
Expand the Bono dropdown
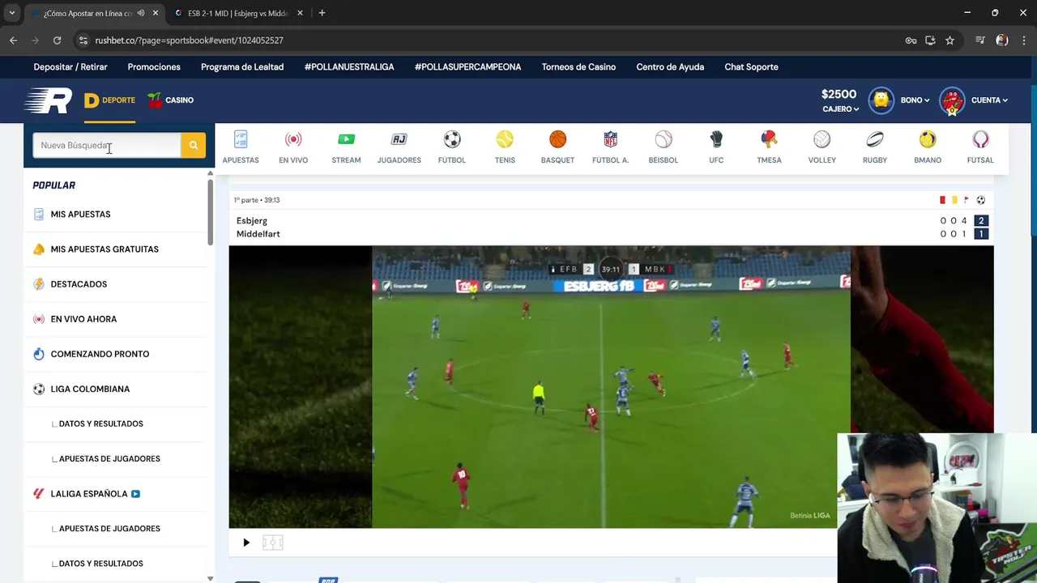pyautogui.click(x=915, y=100)
